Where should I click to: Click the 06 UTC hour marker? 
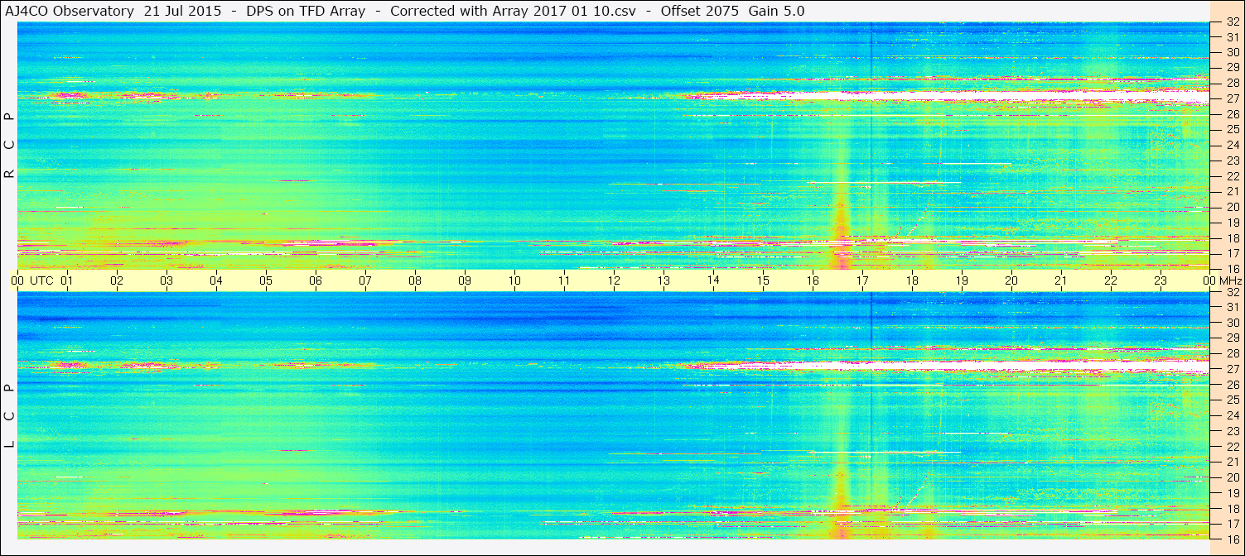(x=316, y=280)
